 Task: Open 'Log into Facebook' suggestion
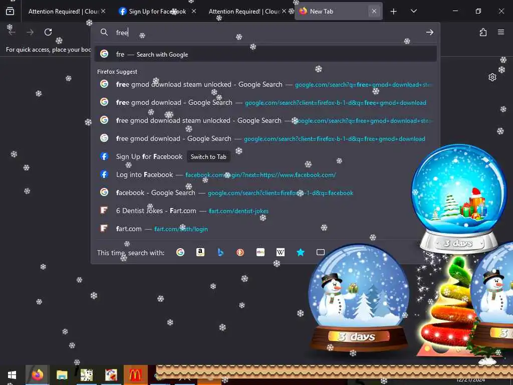[266, 174]
